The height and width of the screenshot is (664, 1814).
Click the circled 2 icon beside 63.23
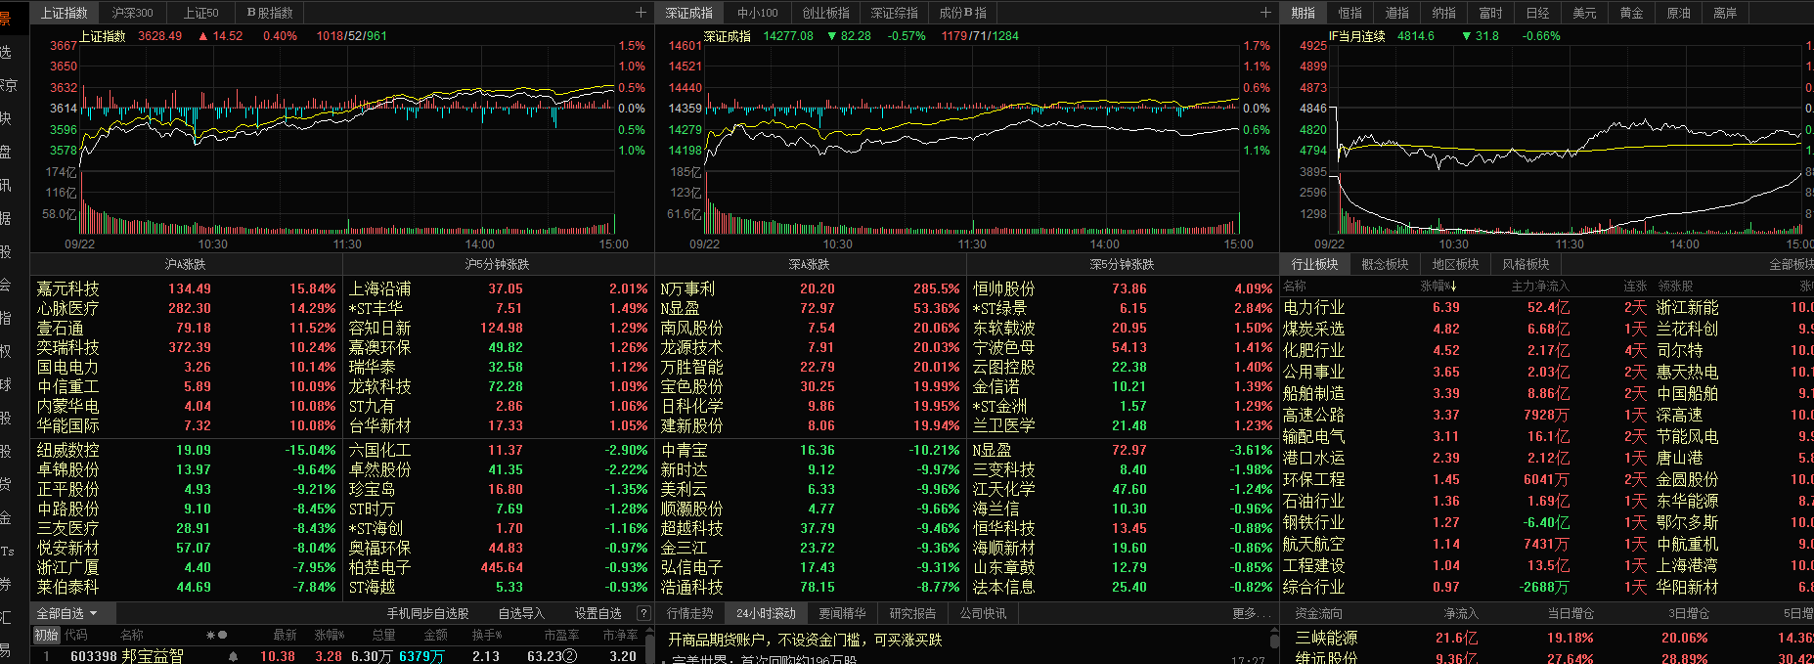[x=571, y=656]
